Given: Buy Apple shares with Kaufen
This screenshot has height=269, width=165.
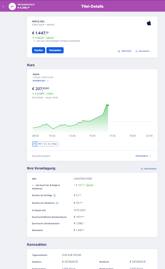Looking at the screenshot, I should (x=38, y=50).
